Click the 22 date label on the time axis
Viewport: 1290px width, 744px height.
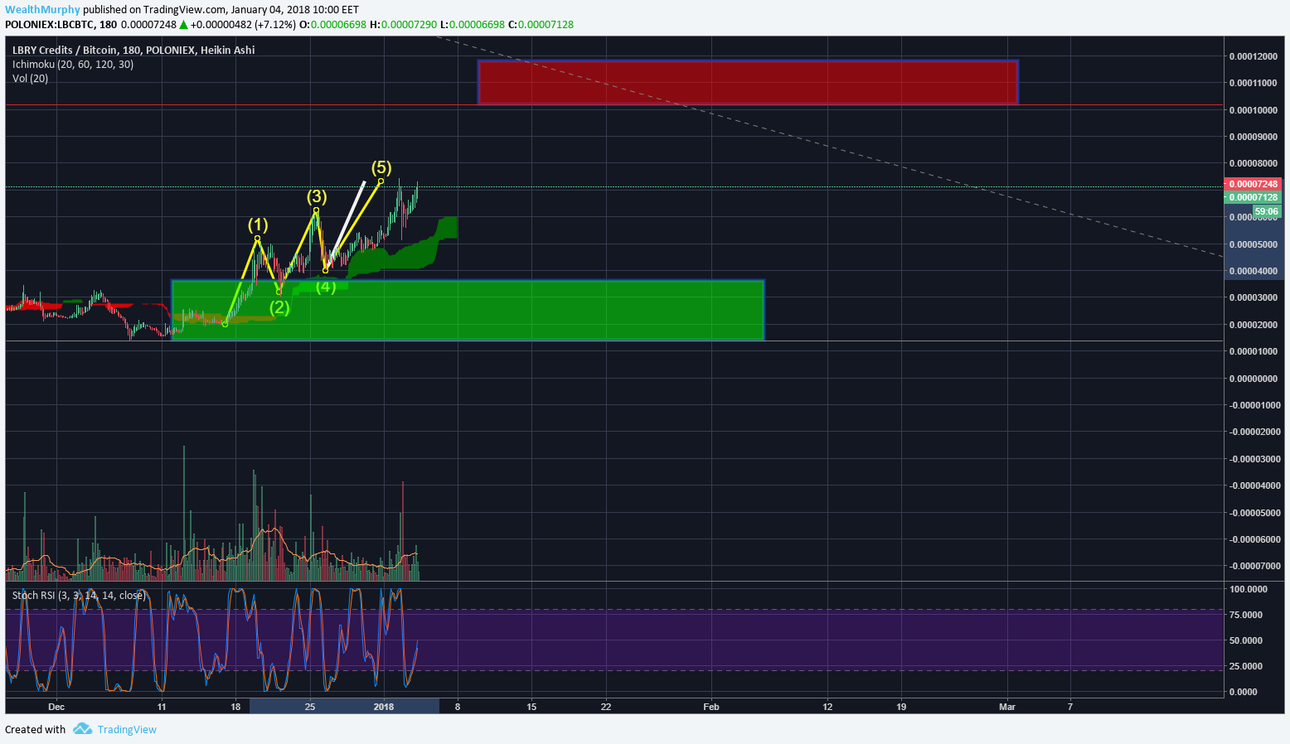pyautogui.click(x=606, y=707)
